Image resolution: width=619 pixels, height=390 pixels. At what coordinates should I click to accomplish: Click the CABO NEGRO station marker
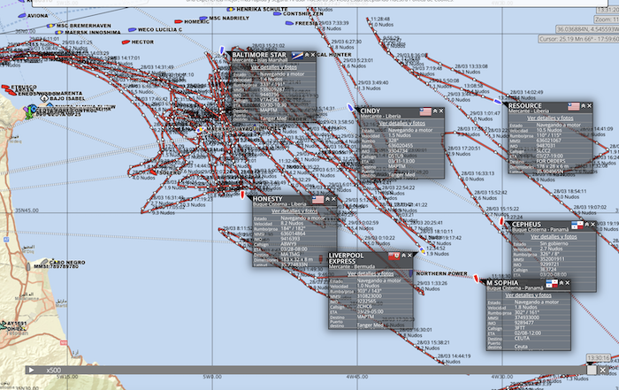click(x=44, y=262)
